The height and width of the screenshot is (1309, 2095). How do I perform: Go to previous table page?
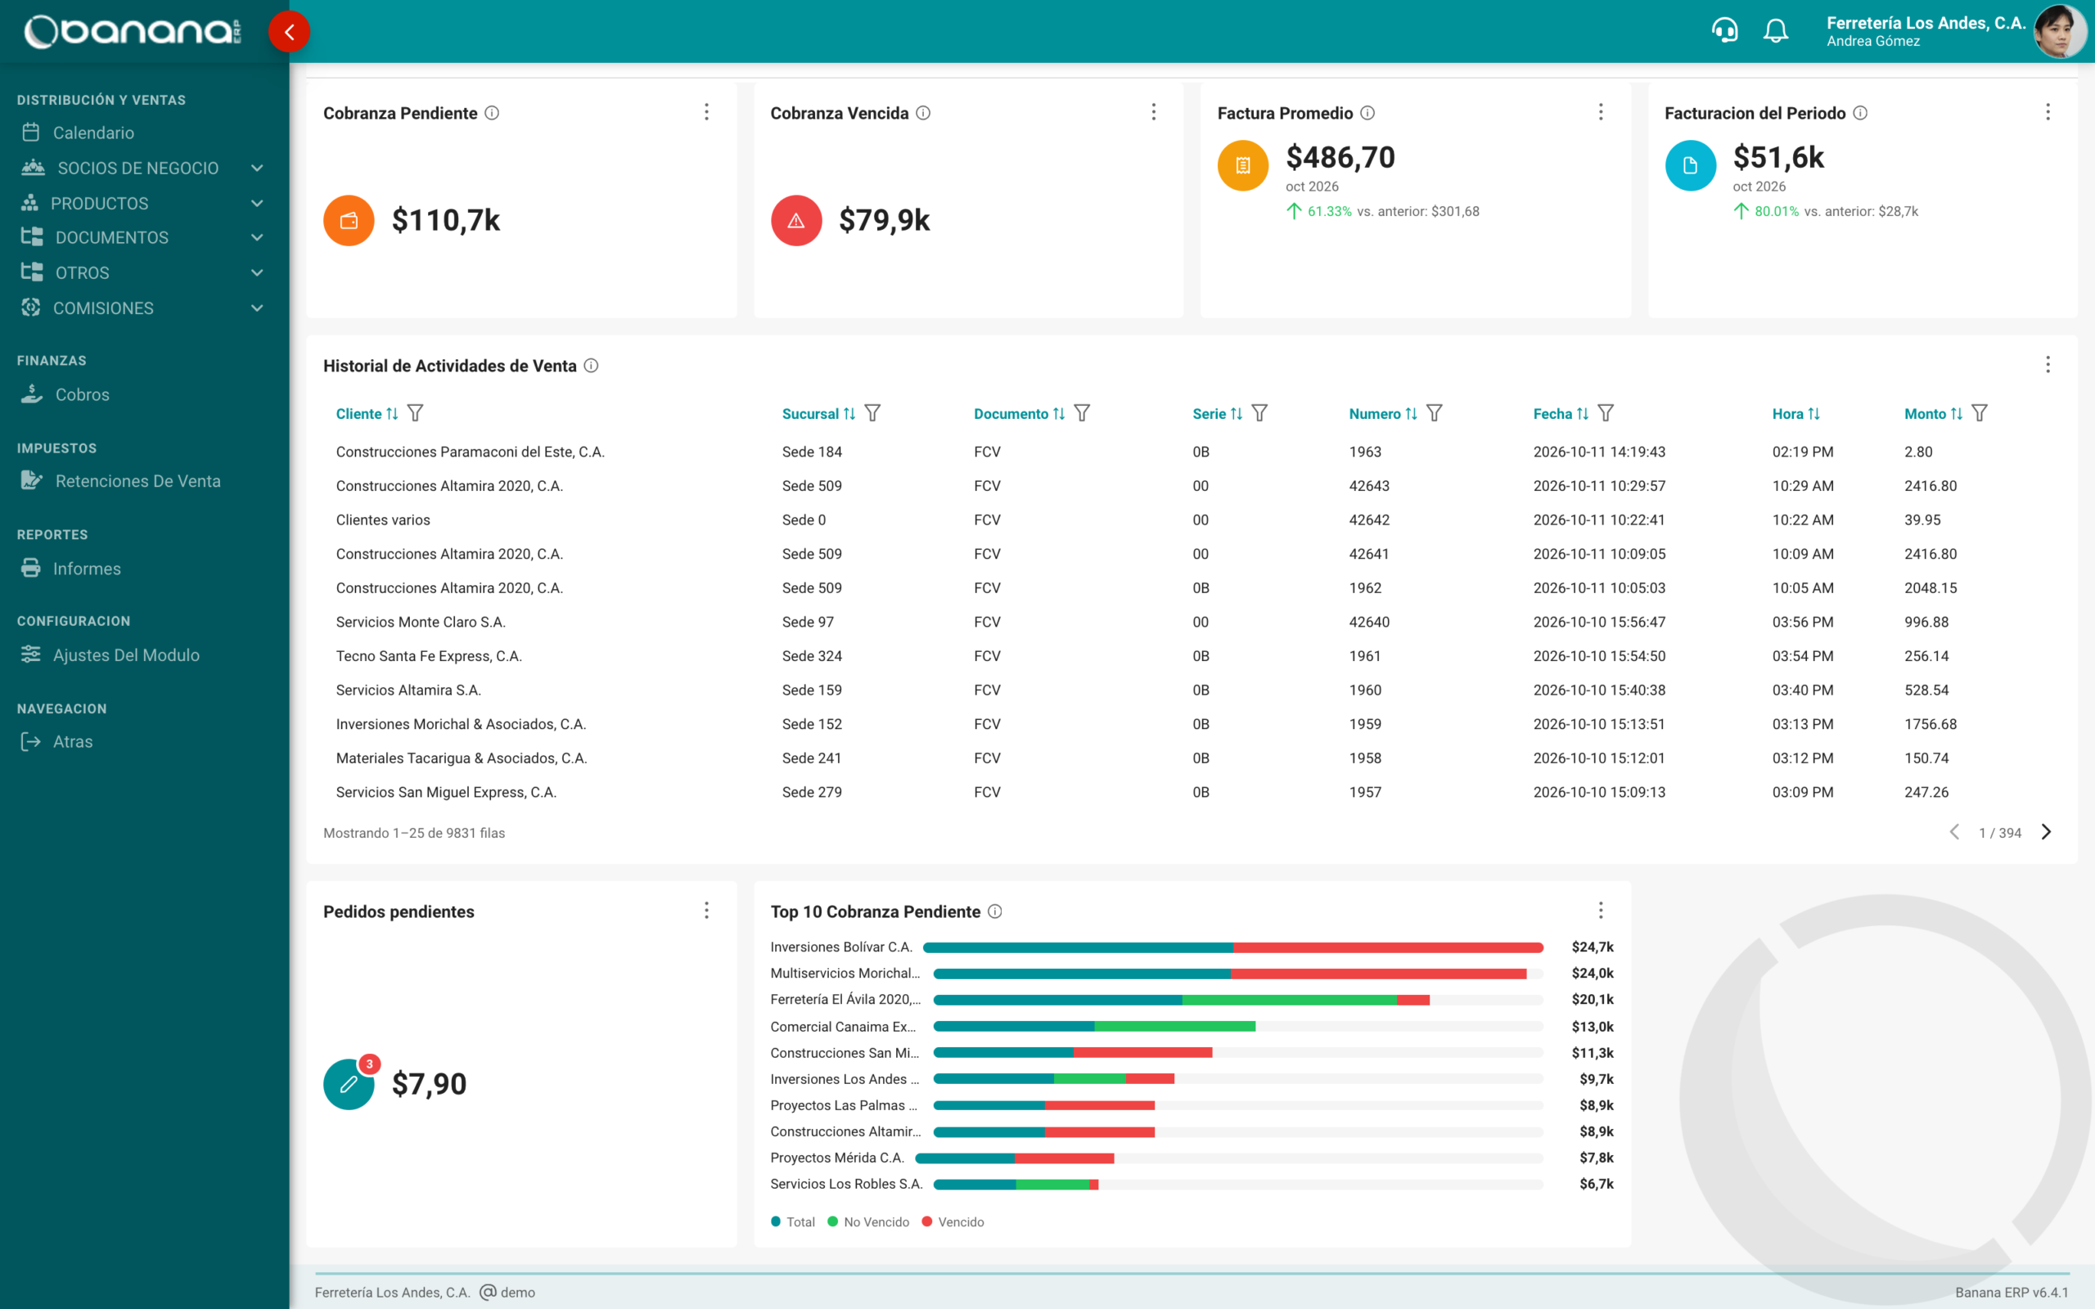[1954, 832]
